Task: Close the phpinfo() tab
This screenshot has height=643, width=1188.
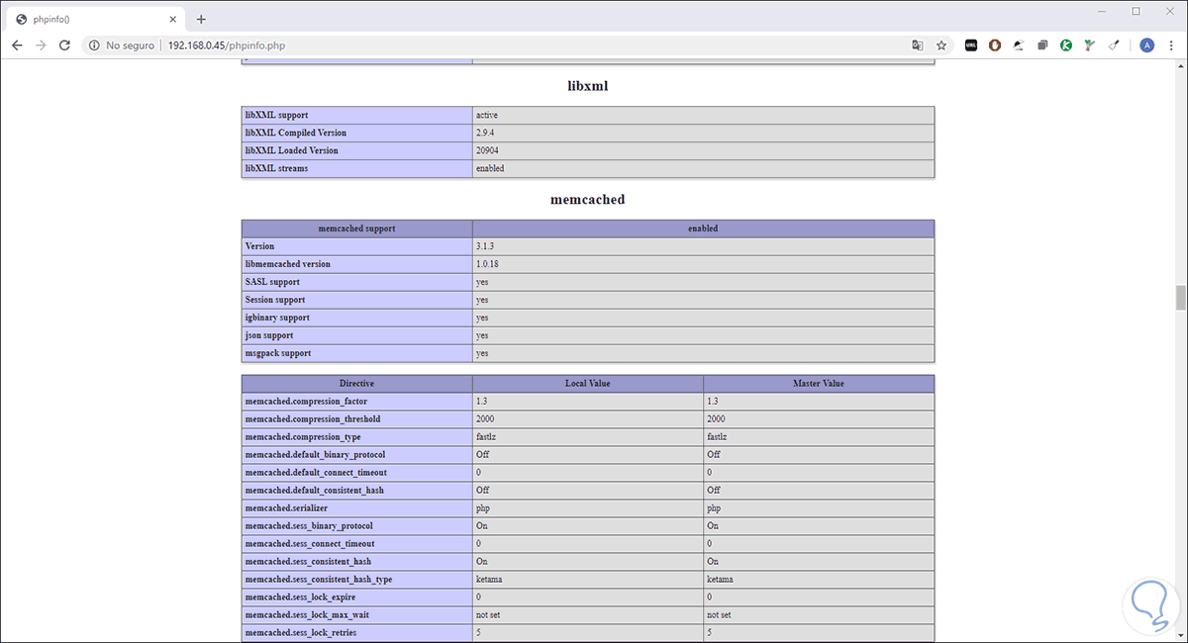Action: 174,19
